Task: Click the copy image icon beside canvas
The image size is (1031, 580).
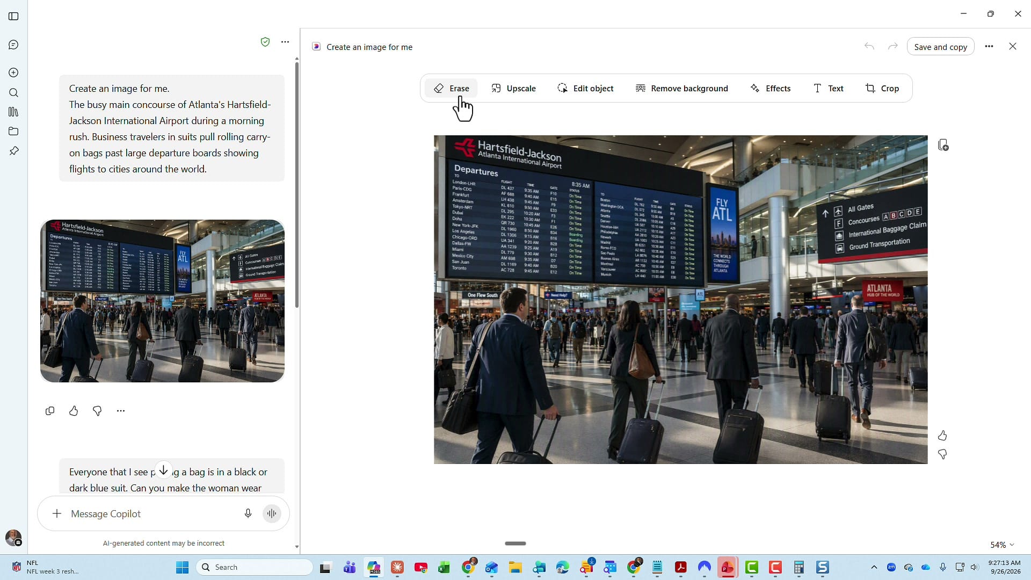Action: pyautogui.click(x=943, y=145)
